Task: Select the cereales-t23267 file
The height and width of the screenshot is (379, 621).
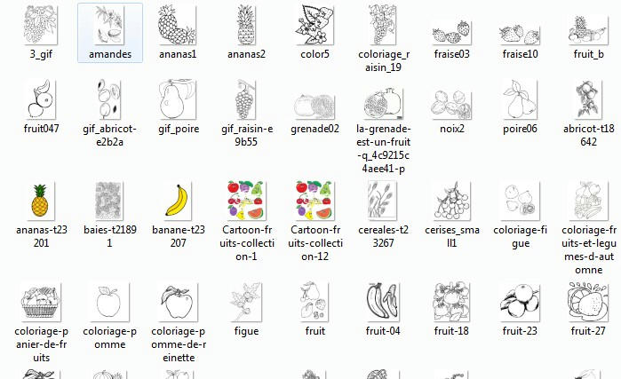Action: coord(385,201)
